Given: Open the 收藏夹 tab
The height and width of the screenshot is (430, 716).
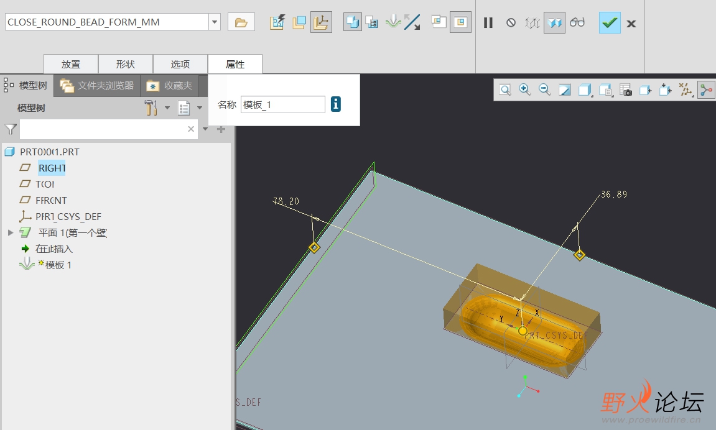Looking at the screenshot, I should coord(169,86).
